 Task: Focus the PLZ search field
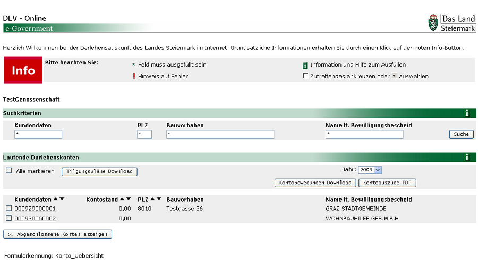coord(144,134)
